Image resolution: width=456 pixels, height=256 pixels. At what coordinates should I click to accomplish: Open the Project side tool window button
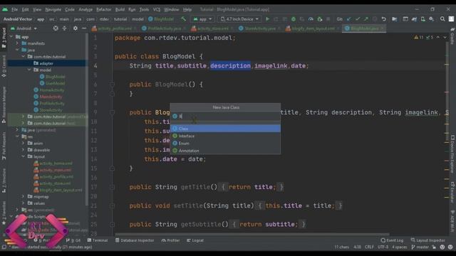coord(4,37)
